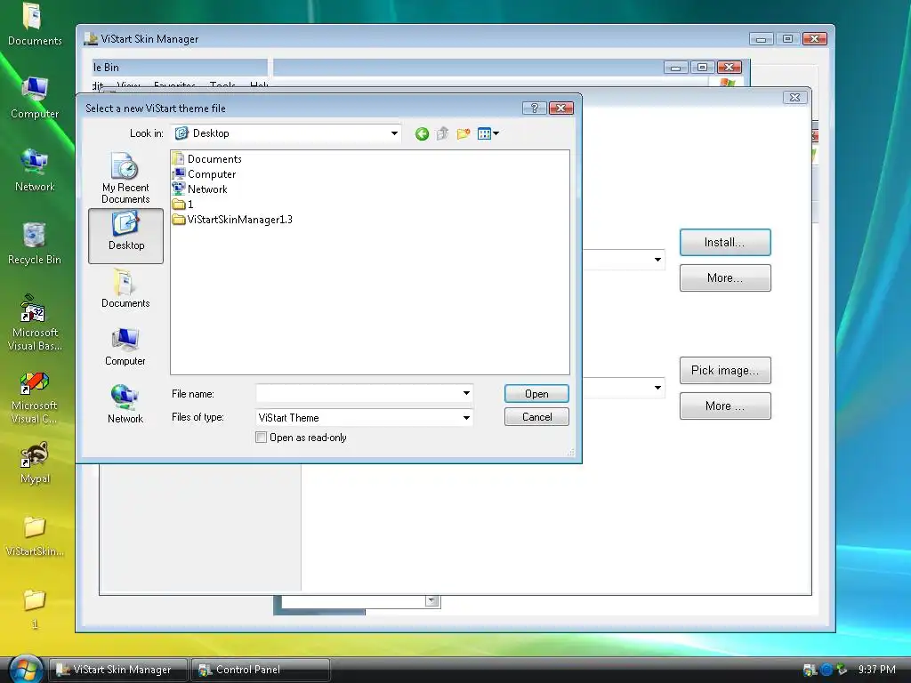
Task: Open Computer desktop icon
Action: click(35, 98)
